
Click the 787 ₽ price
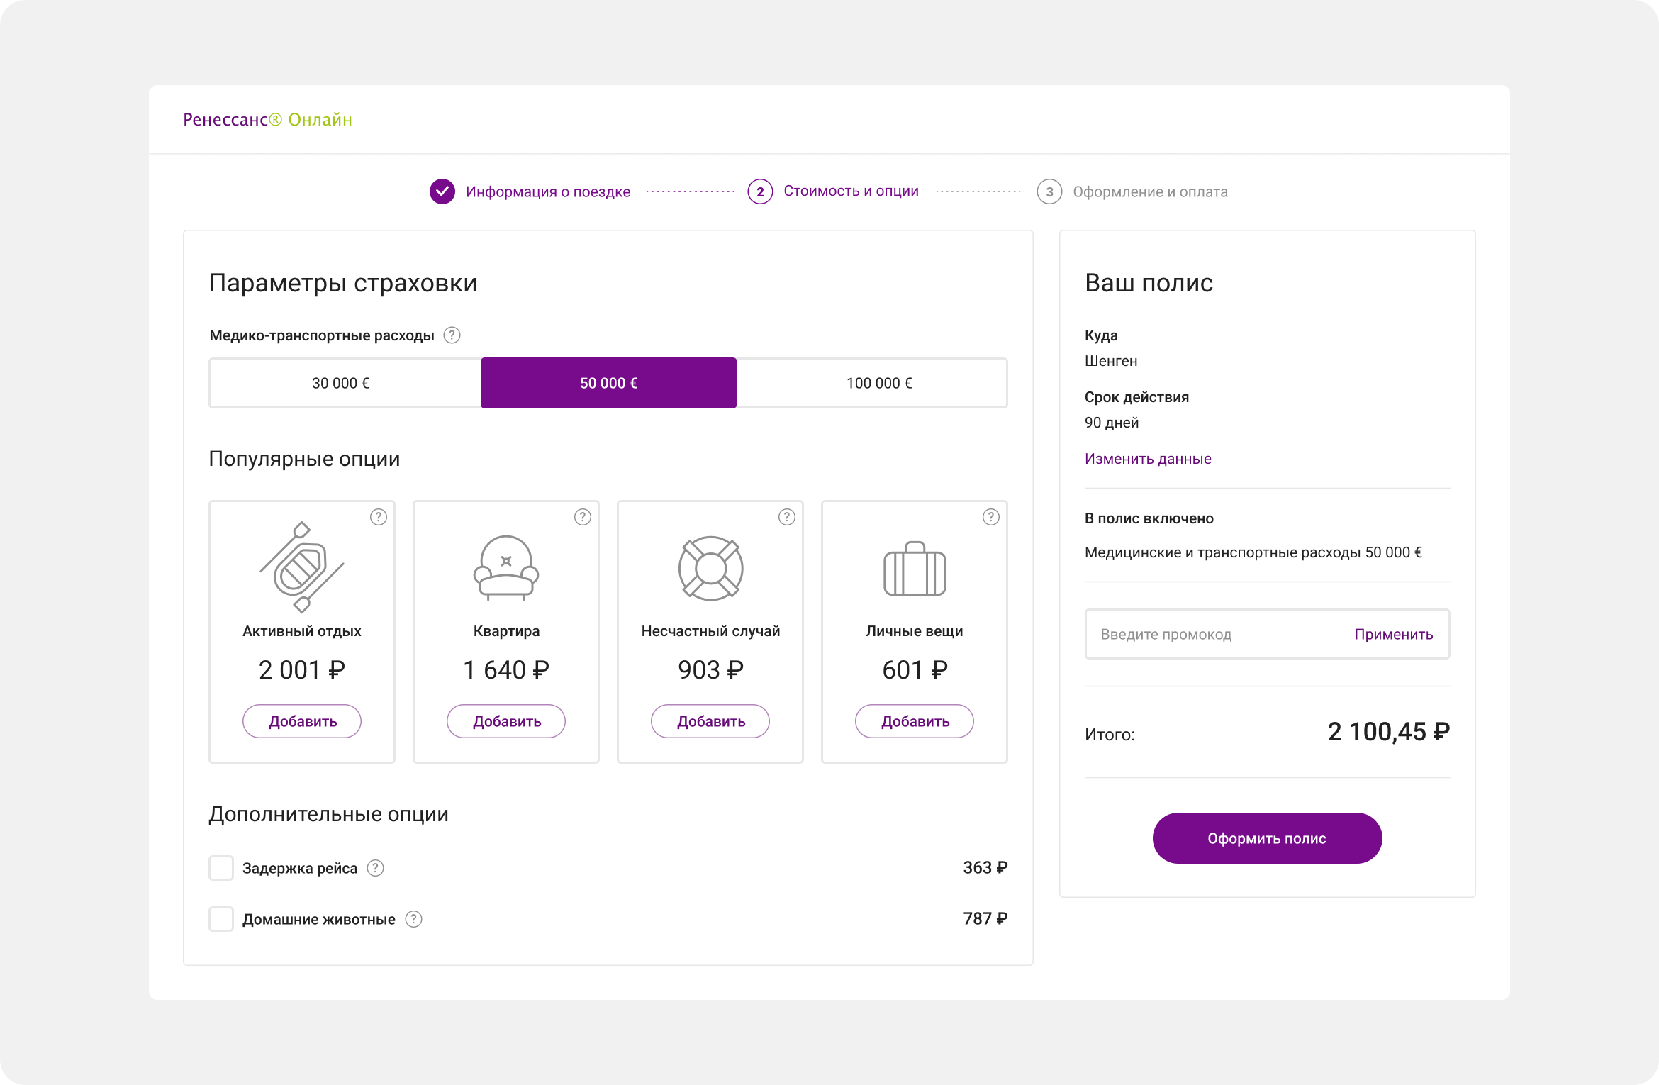click(985, 918)
